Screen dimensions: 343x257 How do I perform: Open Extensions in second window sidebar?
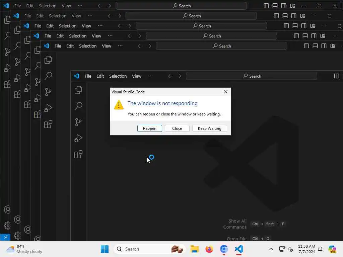click(x=48, y=124)
